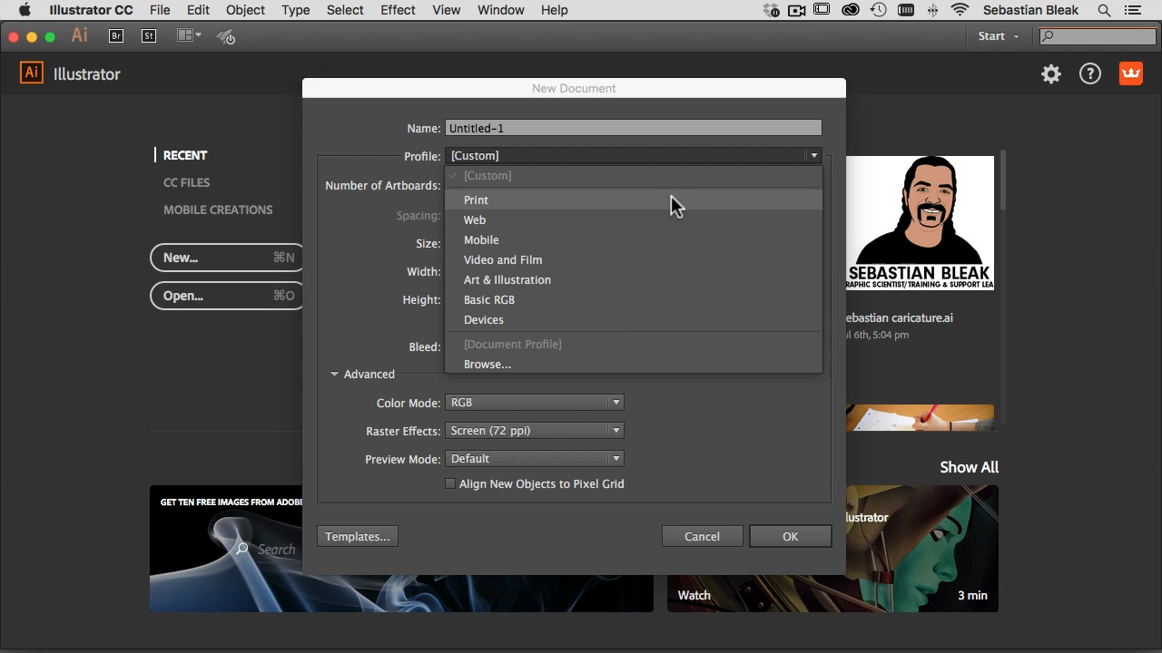Open macOS Spotlight search icon
Image resolution: width=1162 pixels, height=653 pixels.
tap(1104, 11)
